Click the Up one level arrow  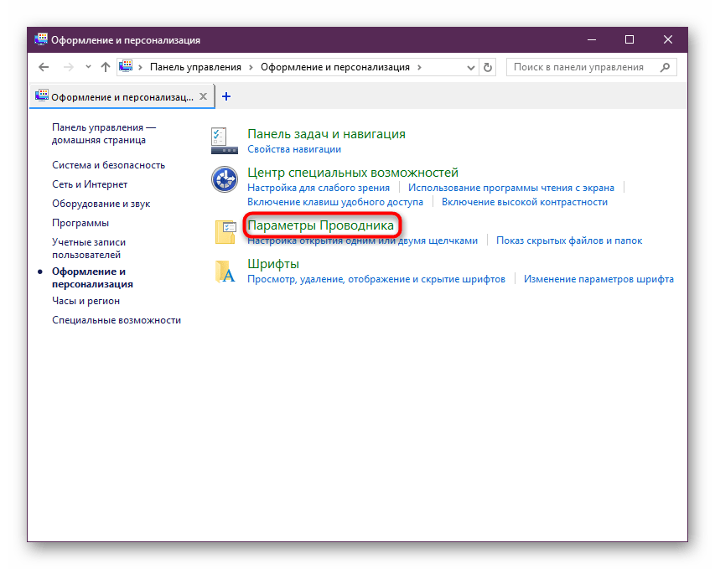tap(105, 67)
